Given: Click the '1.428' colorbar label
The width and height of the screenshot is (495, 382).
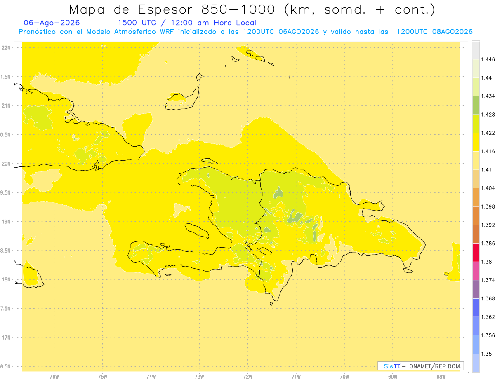Looking at the screenshot, I should tap(488, 115).
